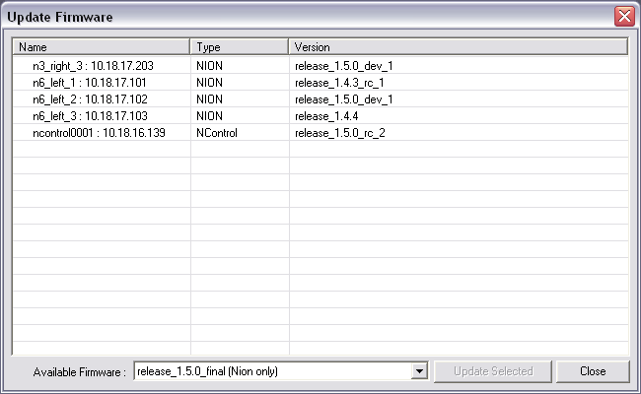Screen dimensions: 641x394
Task: Select the n6_left_3 : 10.18.17.103 entry
Action: 89,116
